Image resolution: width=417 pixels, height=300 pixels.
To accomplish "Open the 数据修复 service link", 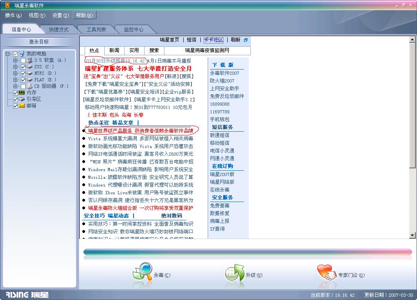I will [x=219, y=213].
